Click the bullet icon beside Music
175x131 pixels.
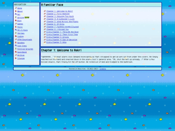(x=16, y=27)
